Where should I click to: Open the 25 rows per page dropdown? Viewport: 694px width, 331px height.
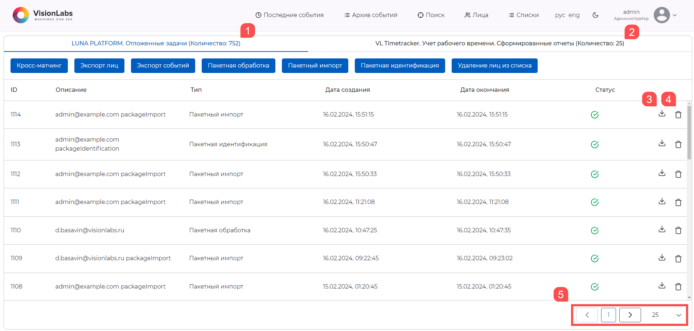[x=666, y=315]
